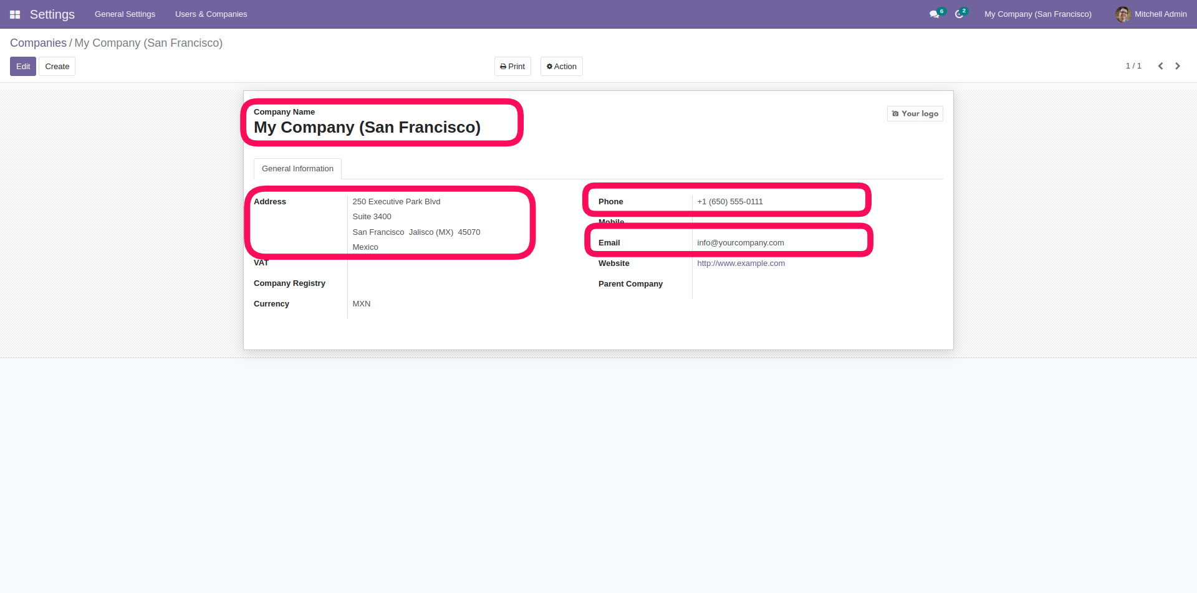Image resolution: width=1197 pixels, height=593 pixels.
Task: Click Mitchell Admin avatar picture
Action: coord(1123,14)
